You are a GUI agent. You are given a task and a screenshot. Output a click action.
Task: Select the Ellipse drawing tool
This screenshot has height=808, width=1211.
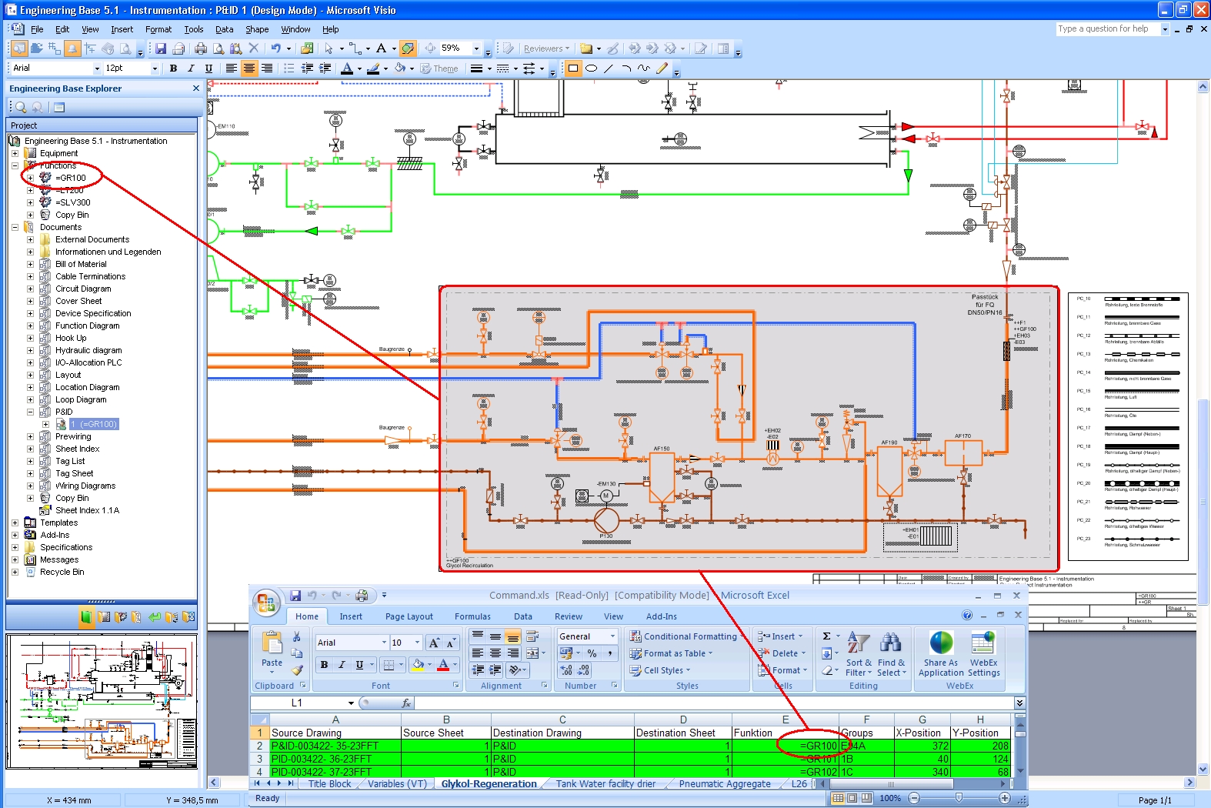pos(591,68)
